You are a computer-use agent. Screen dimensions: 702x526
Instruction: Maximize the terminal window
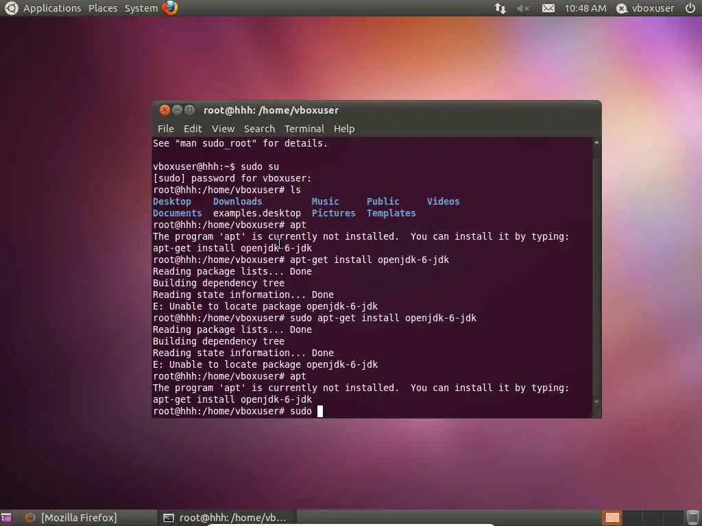[x=190, y=110]
